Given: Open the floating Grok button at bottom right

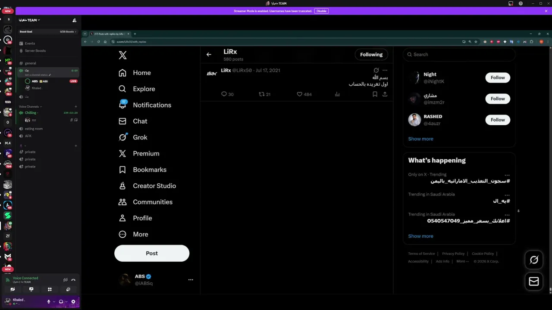Looking at the screenshot, I should 534,260.
